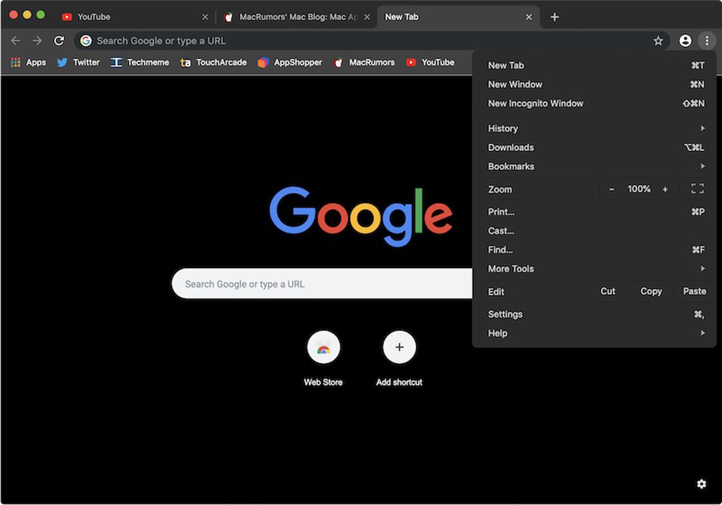This screenshot has width=722, height=505.
Task: Select the Techmeme bookmark icon
Action: tap(116, 62)
